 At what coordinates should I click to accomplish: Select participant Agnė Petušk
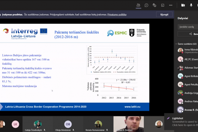point(187,84)
